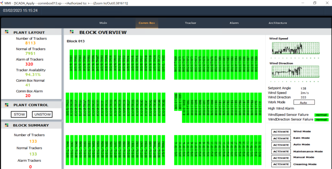Click the WindSpeed Sensor Failure normal indicator
This screenshot has width=332, height=169.
pyautogui.click(x=321, y=115)
